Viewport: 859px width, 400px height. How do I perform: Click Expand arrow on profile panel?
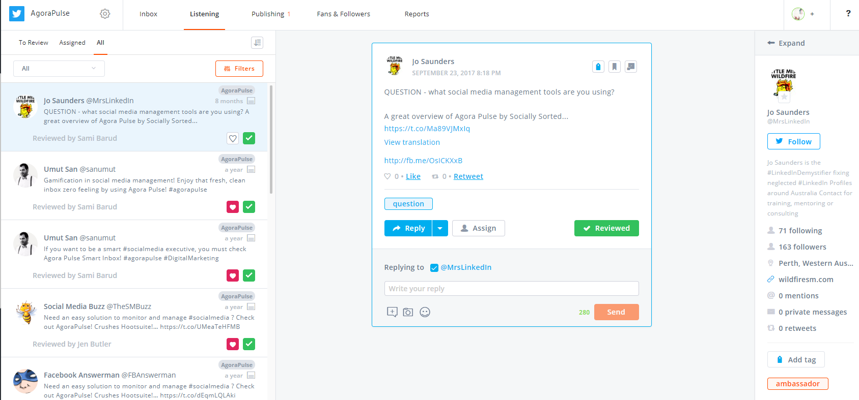click(x=771, y=43)
